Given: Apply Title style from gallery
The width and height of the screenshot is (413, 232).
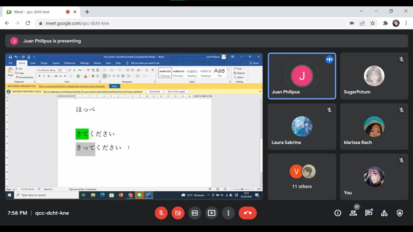Looking at the screenshot, I should pos(219,72).
